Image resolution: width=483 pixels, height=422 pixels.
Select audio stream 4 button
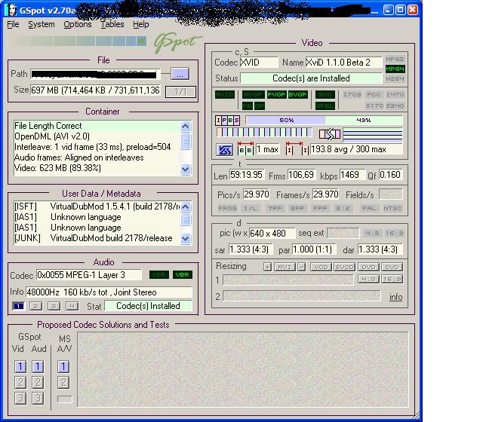coord(72,306)
